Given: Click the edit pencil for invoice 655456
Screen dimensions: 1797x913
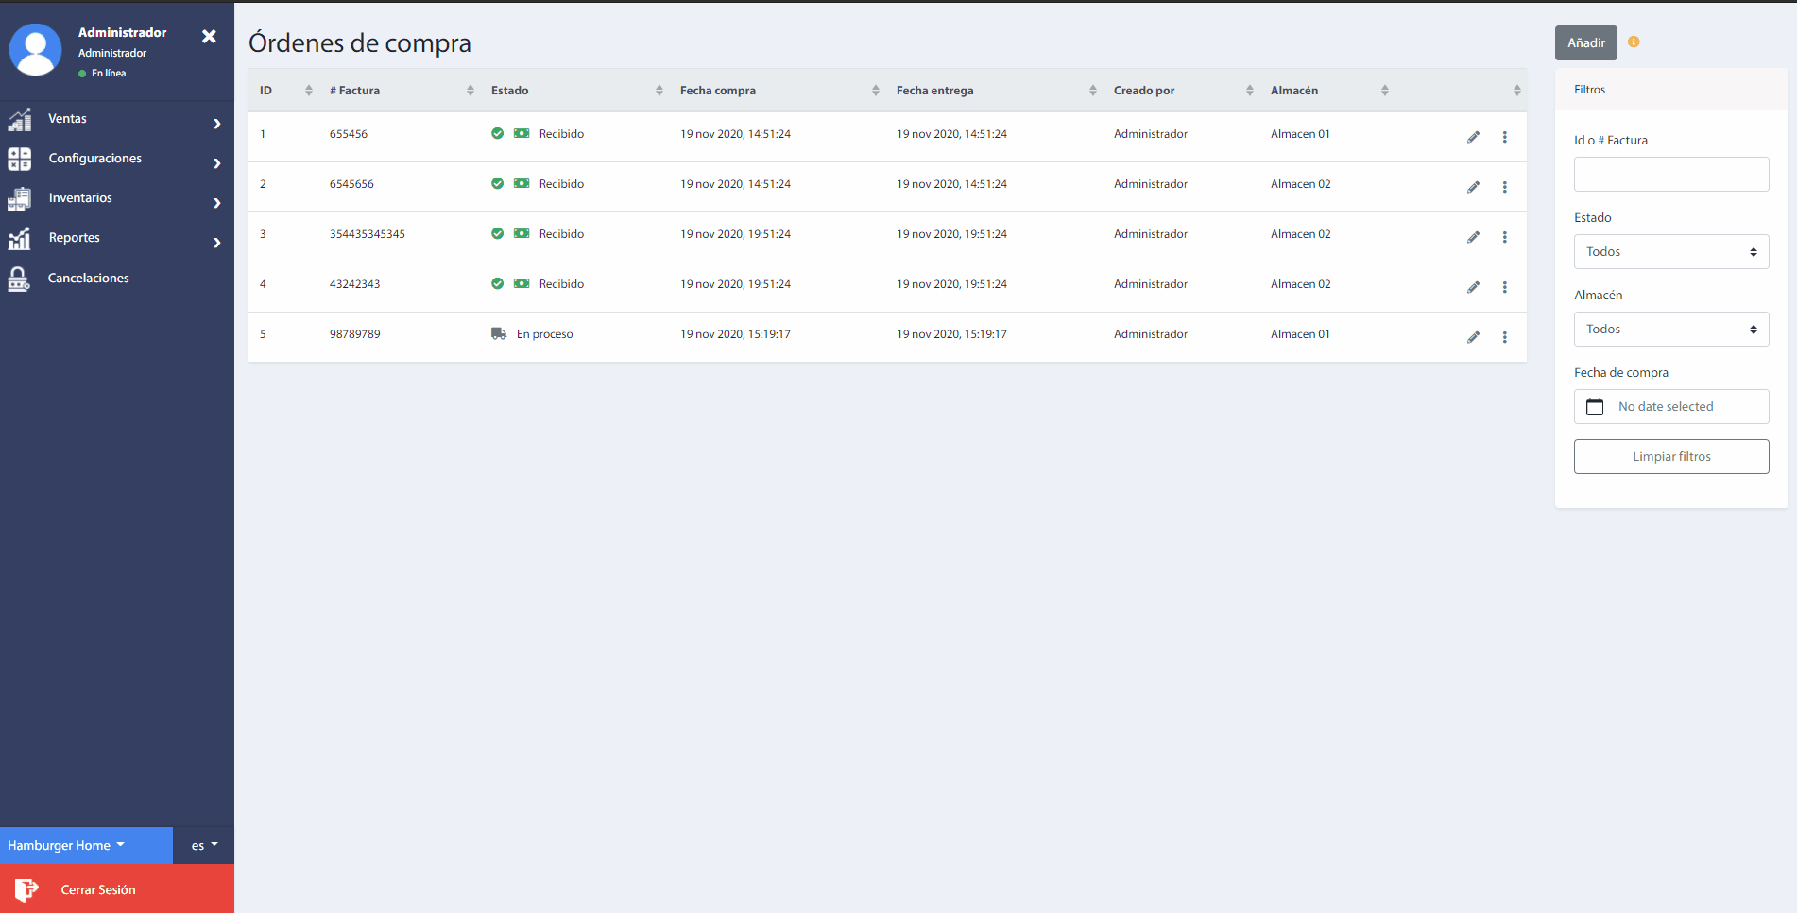Looking at the screenshot, I should click(x=1473, y=137).
